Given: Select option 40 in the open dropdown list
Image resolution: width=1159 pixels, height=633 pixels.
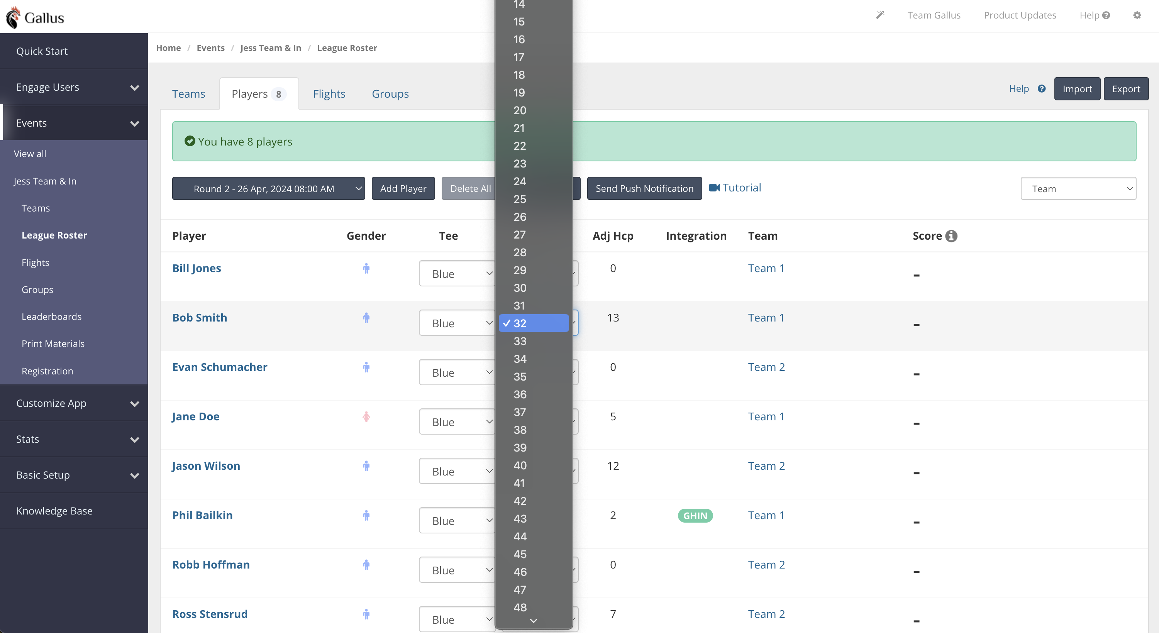Looking at the screenshot, I should (520, 465).
